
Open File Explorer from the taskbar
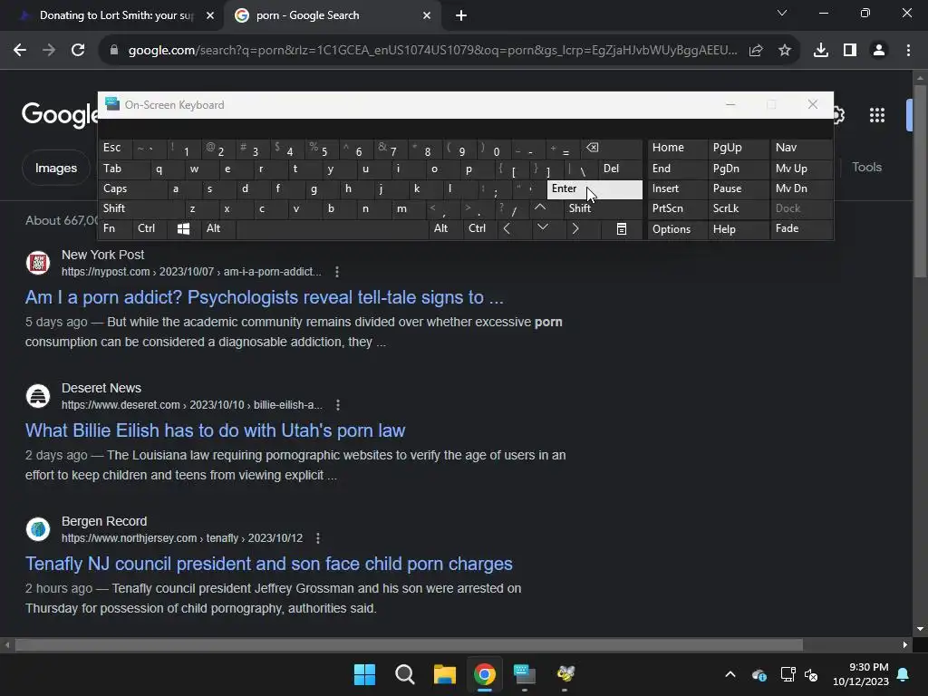[444, 674]
